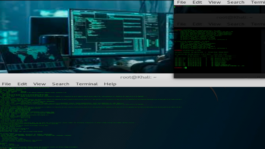Open File menu in bottom terminal
265x149 pixels.
(7, 84)
